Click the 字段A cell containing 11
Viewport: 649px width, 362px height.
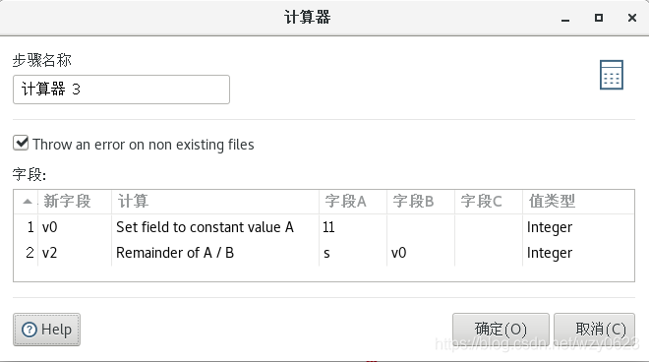click(x=353, y=227)
